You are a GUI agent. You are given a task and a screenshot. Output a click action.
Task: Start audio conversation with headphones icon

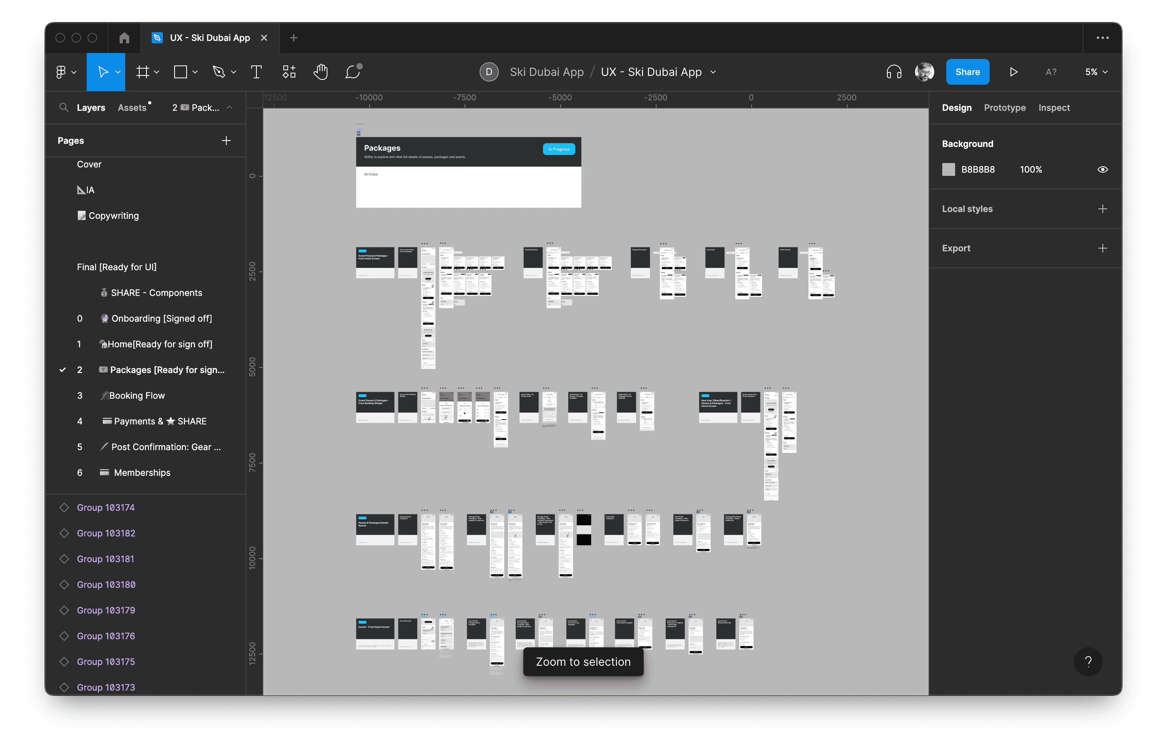(893, 72)
